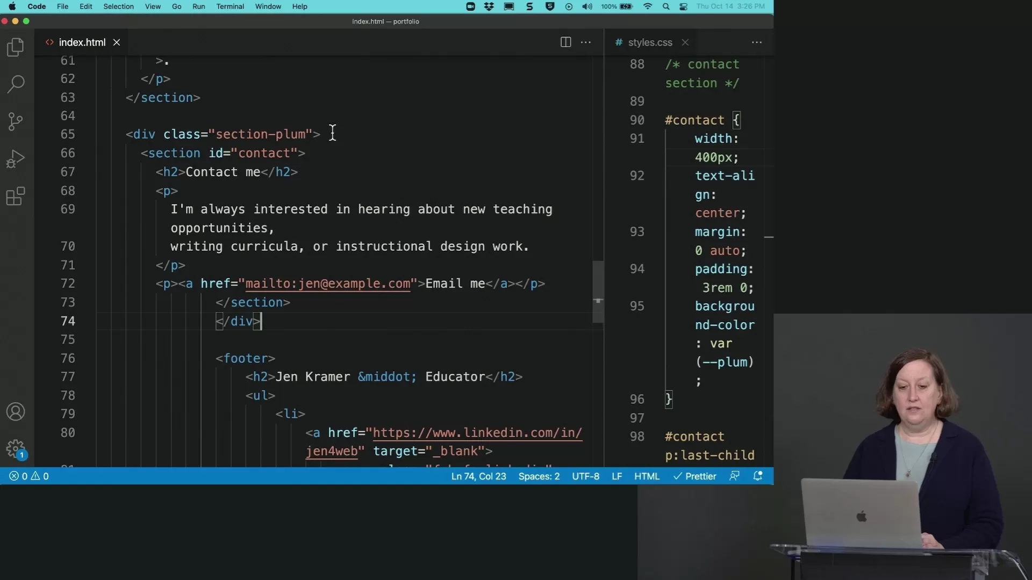Open more actions for styles.css editor

tap(757, 42)
